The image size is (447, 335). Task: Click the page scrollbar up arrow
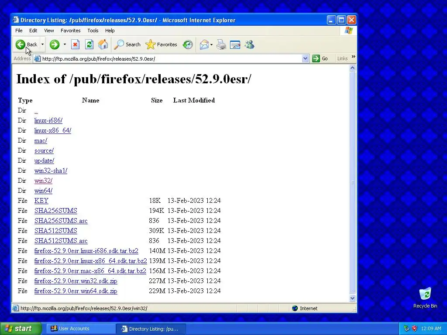pyautogui.click(x=352, y=68)
